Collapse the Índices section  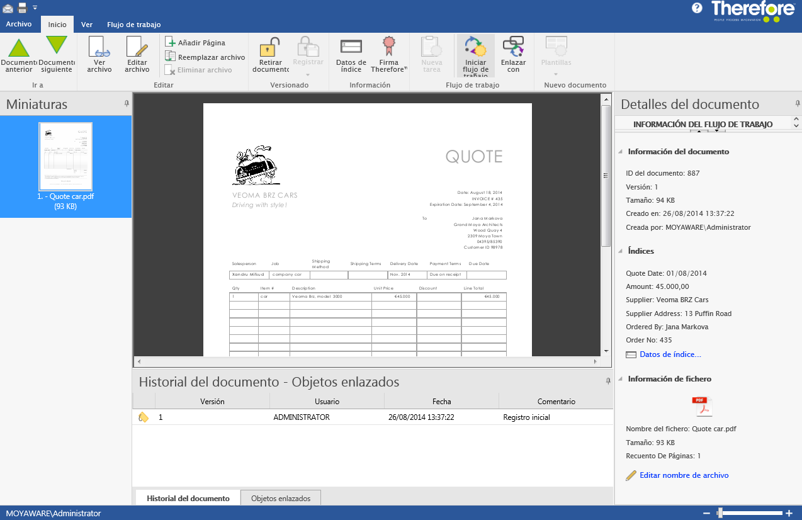[x=621, y=251]
